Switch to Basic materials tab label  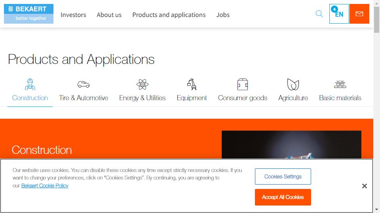coord(340,98)
